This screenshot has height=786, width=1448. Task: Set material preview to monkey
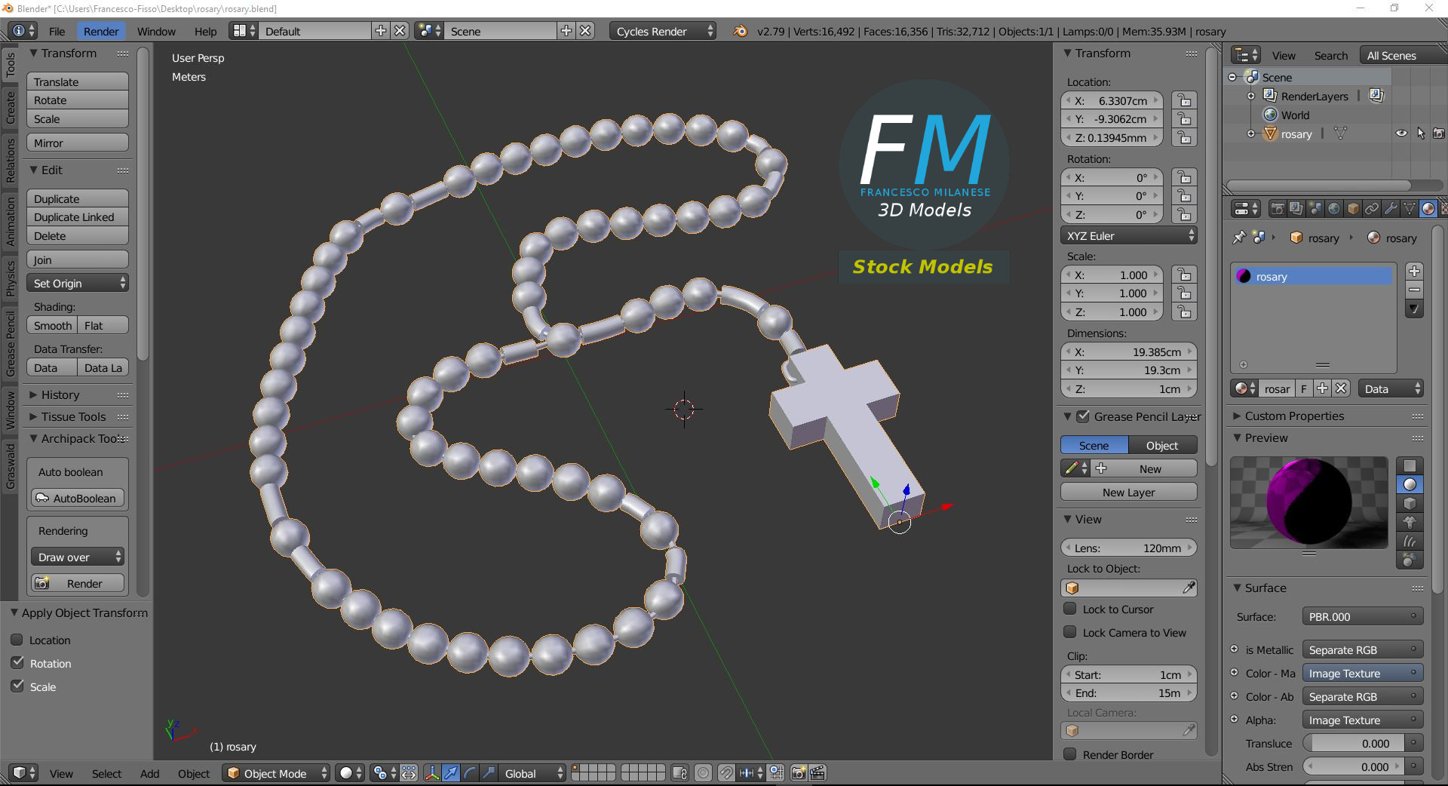(x=1410, y=522)
